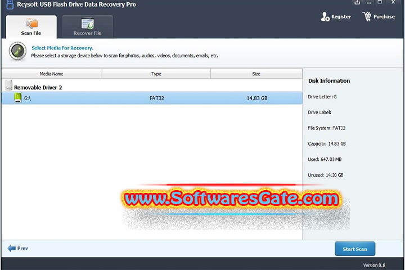405x270 pixels.
Task: Click the Purchase shopping cart icon
Action: point(367,16)
